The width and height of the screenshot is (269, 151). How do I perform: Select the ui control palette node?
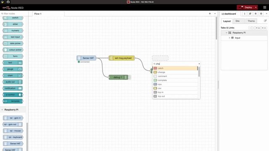pos(13,95)
